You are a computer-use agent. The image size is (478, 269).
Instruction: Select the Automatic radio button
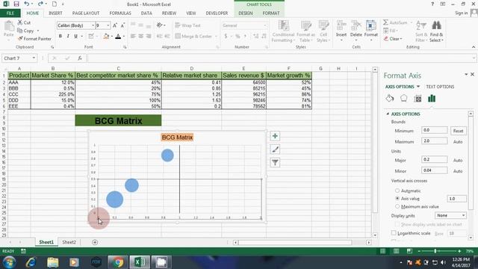397,191
